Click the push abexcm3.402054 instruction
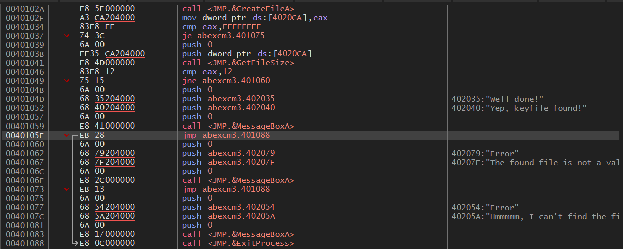Viewport: 623px width, 249px height. [x=229, y=207]
